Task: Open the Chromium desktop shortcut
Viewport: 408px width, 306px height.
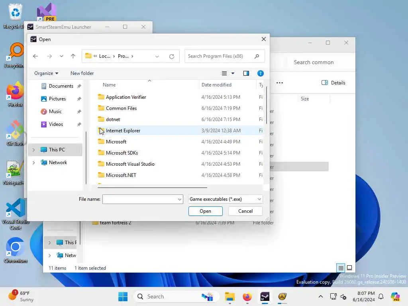Action: [x=16, y=250]
